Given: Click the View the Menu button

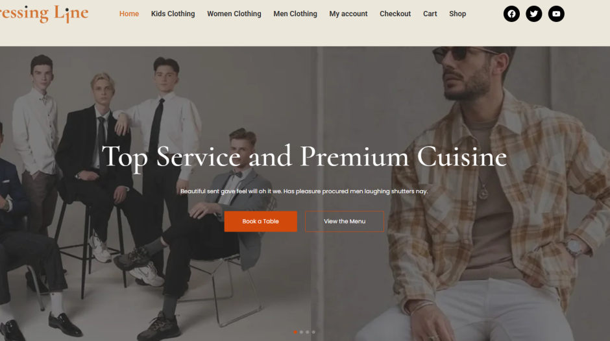Looking at the screenshot, I should [345, 221].
